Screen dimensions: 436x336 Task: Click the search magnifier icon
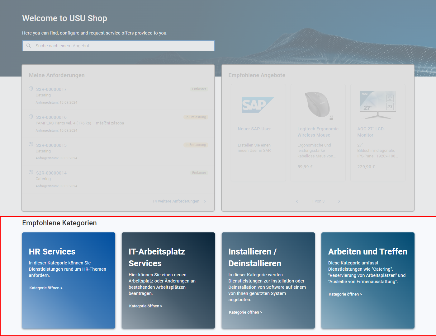pos(29,46)
